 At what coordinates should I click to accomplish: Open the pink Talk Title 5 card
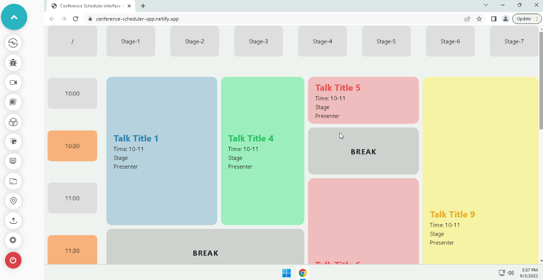pyautogui.click(x=363, y=100)
